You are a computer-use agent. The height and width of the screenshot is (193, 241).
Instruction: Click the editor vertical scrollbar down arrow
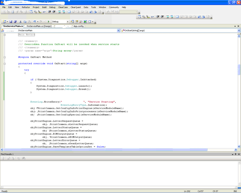(239, 147)
